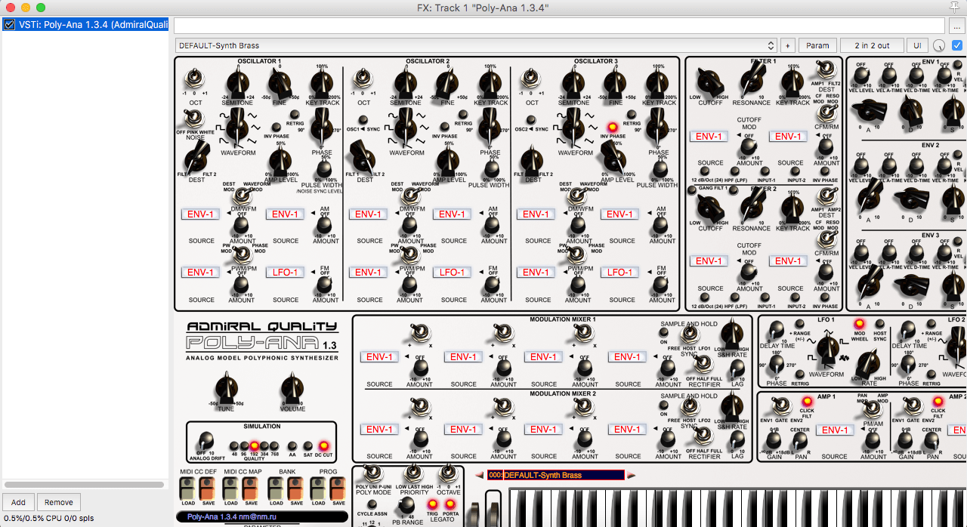Click Save under MIDI CC MAP
This screenshot has height=527, width=967.
pos(252,489)
